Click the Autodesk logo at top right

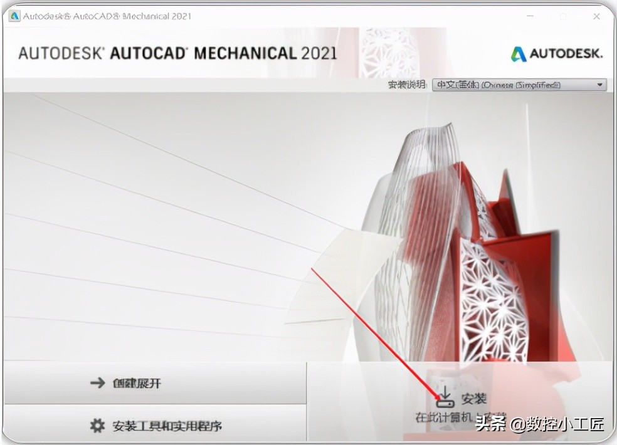[557, 53]
